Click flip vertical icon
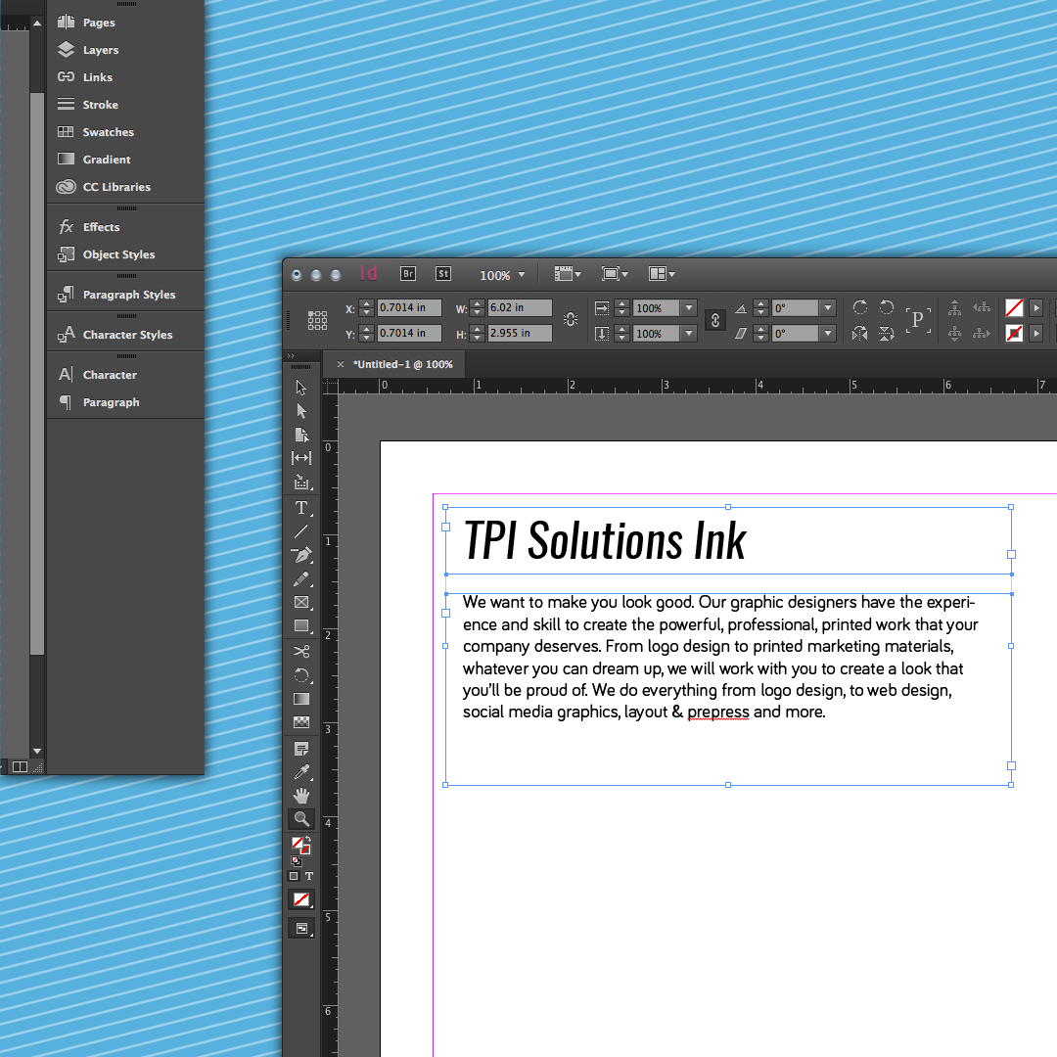The height and width of the screenshot is (1057, 1057). click(x=887, y=333)
